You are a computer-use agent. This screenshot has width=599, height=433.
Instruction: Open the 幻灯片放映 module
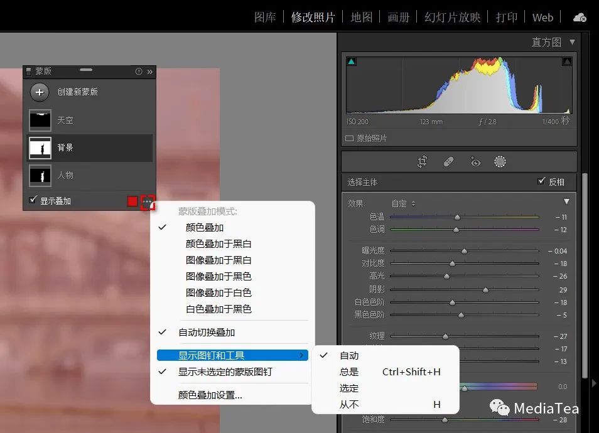click(452, 17)
